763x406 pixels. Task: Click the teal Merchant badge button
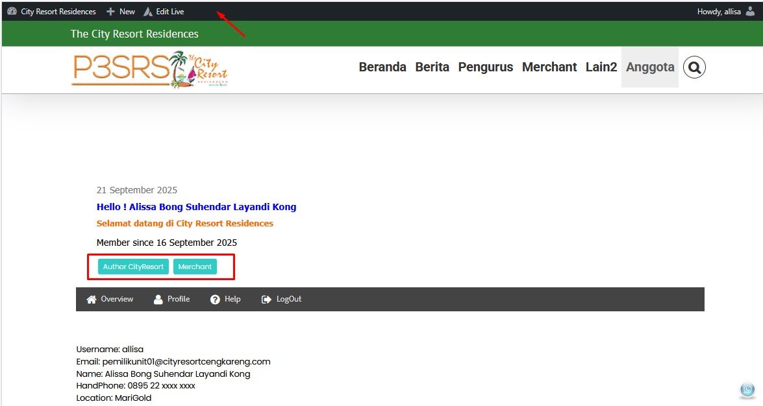point(195,267)
